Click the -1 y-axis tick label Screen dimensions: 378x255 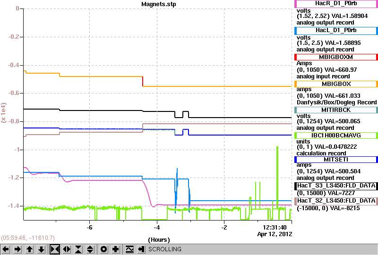pyautogui.click(x=17, y=150)
